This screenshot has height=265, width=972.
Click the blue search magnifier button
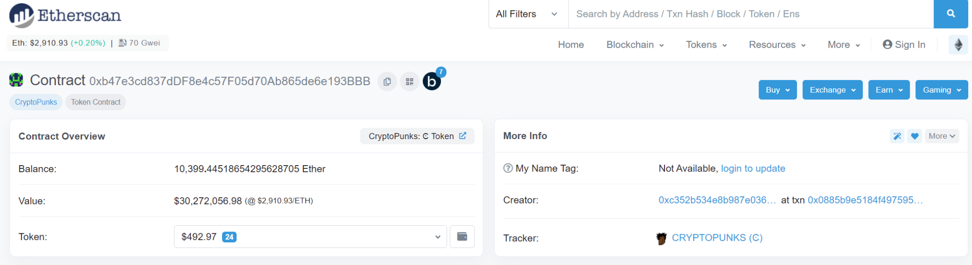point(951,14)
